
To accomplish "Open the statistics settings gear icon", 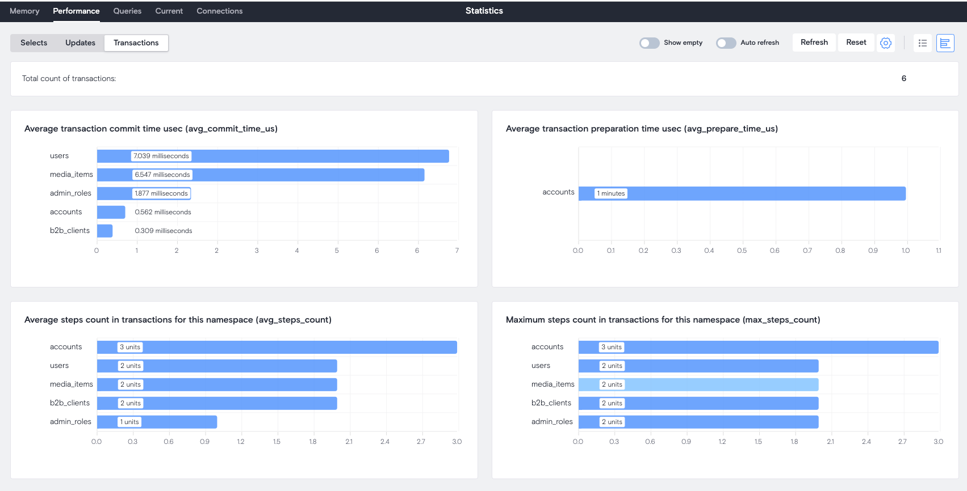I will coord(885,43).
